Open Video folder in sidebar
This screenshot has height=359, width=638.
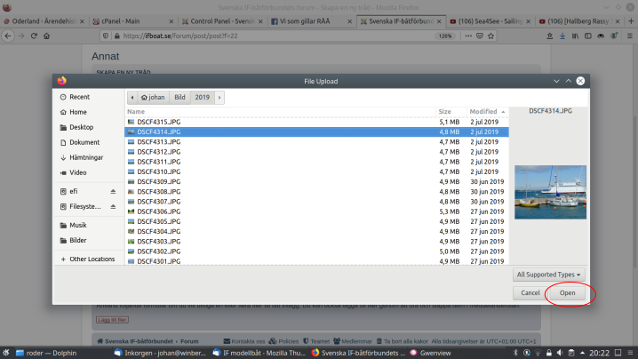[x=77, y=172]
